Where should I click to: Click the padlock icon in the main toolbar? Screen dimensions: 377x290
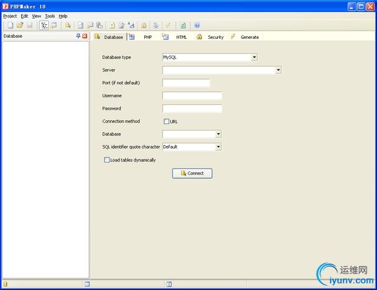[144, 25]
